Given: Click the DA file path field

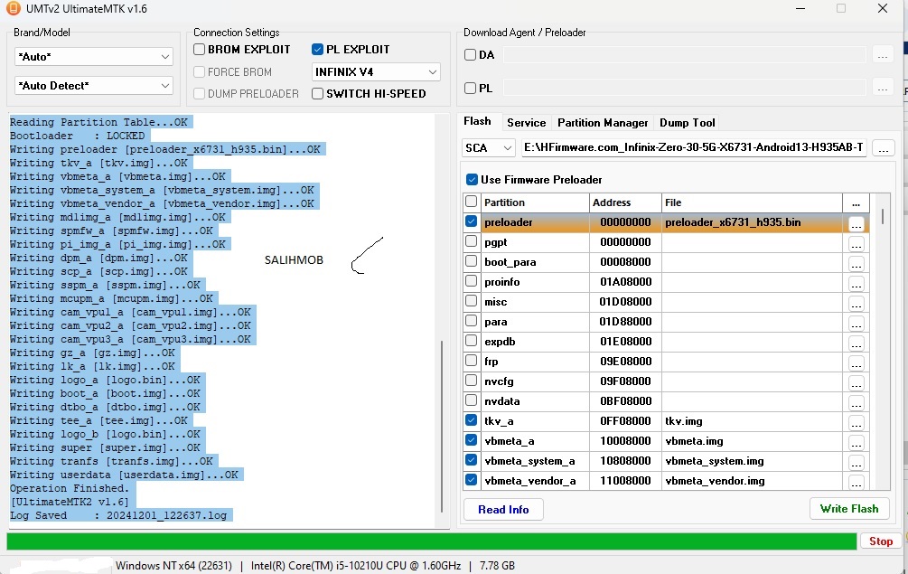Looking at the screenshot, I should pos(685,55).
